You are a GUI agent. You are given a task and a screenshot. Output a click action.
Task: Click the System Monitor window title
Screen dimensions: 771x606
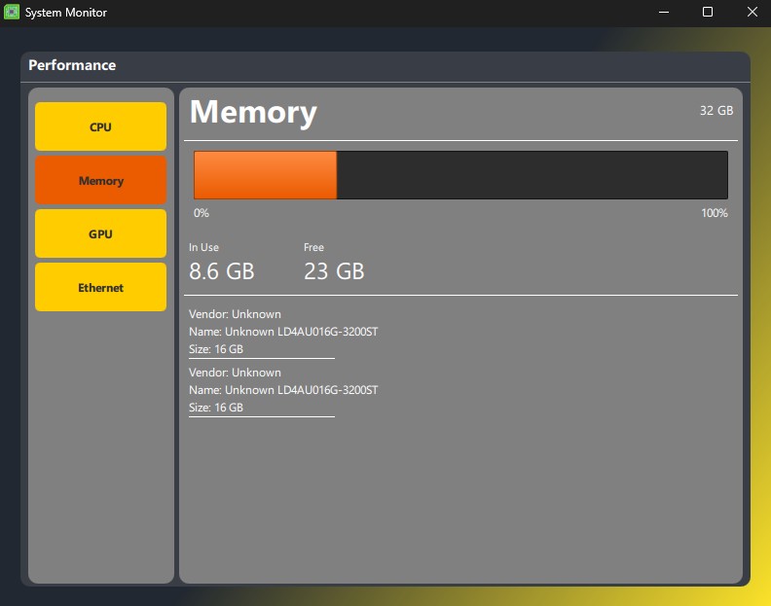click(66, 13)
